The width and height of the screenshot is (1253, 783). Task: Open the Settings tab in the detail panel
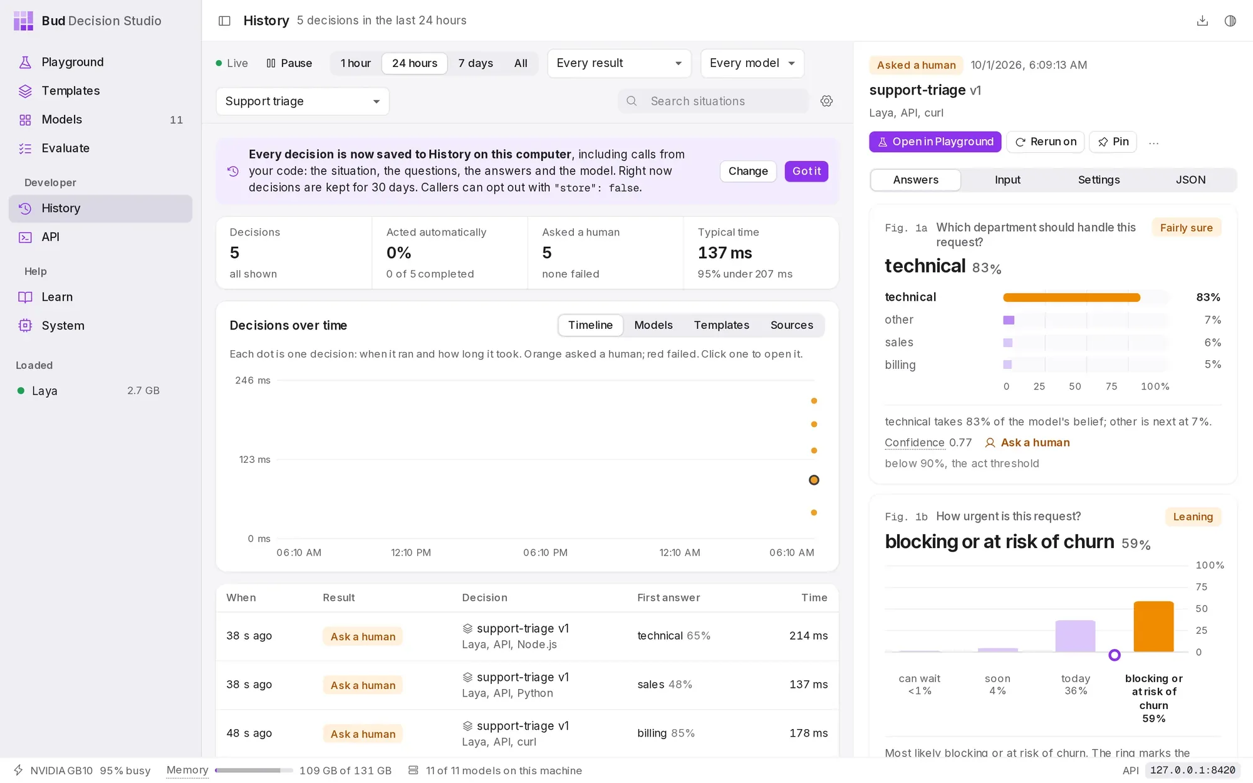point(1099,180)
